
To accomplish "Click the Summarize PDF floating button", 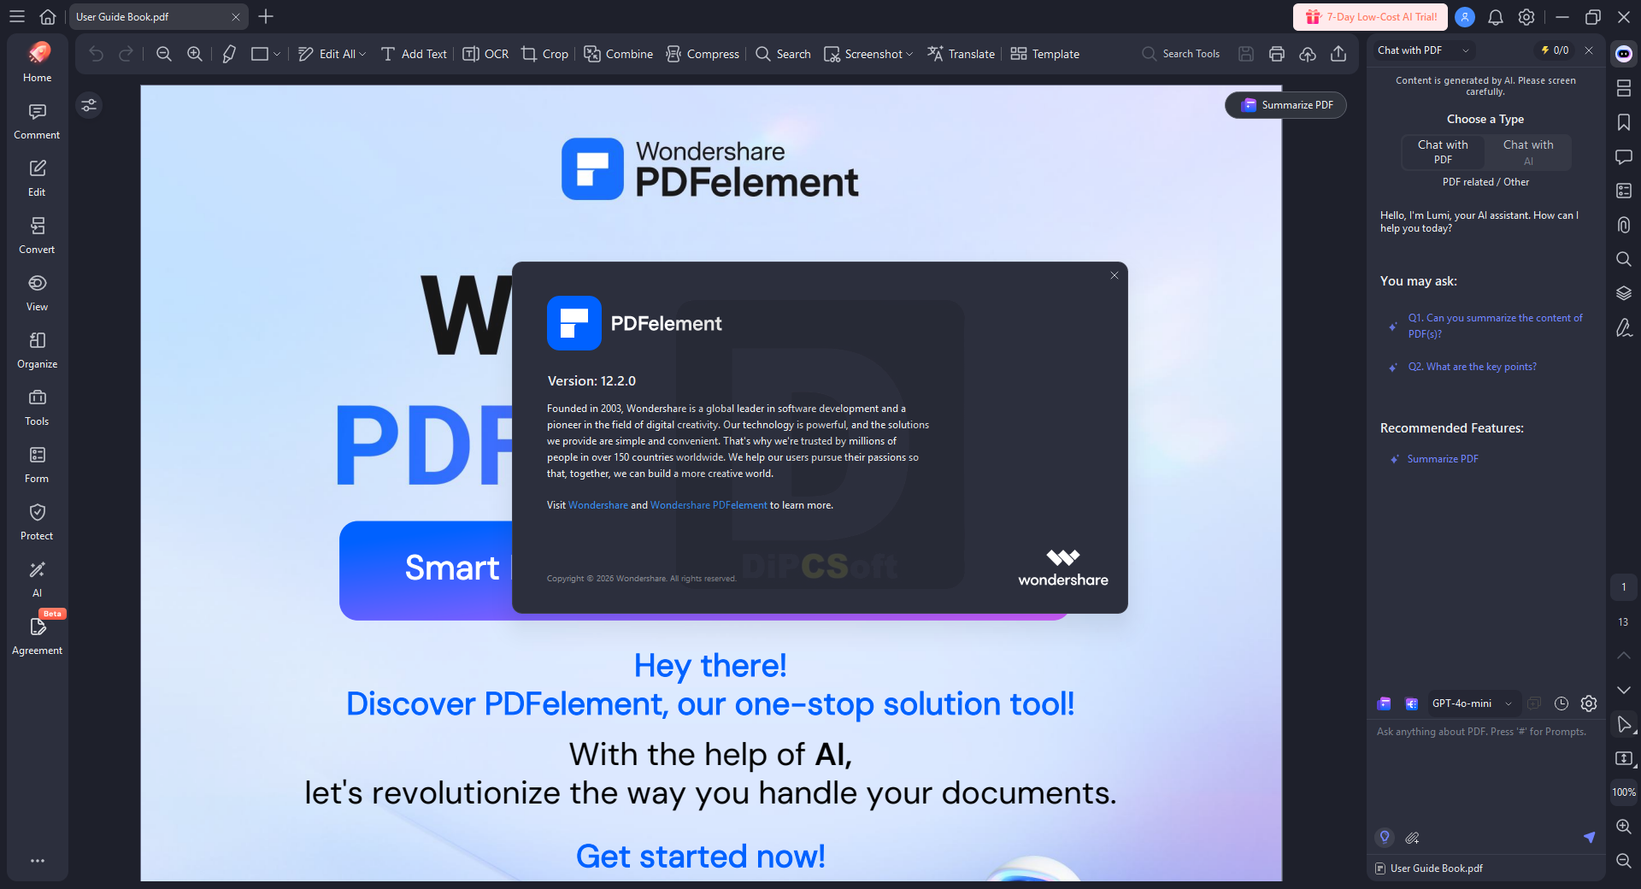I will click(1285, 105).
